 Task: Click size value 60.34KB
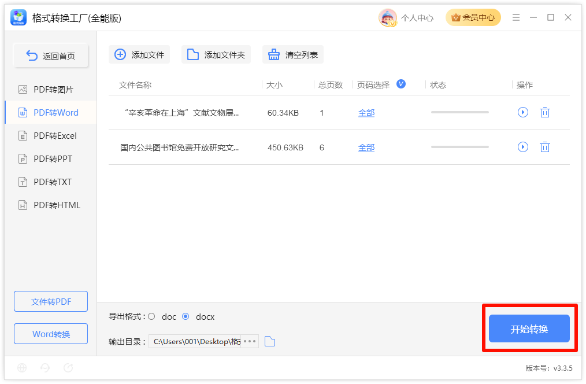[x=283, y=113]
